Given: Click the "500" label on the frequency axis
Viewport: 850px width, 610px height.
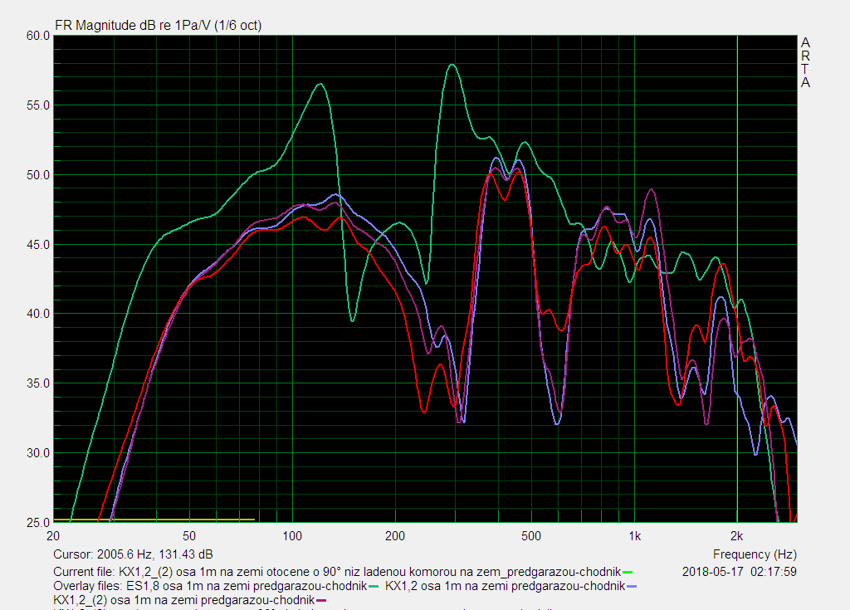Looking at the screenshot, I should [531, 536].
